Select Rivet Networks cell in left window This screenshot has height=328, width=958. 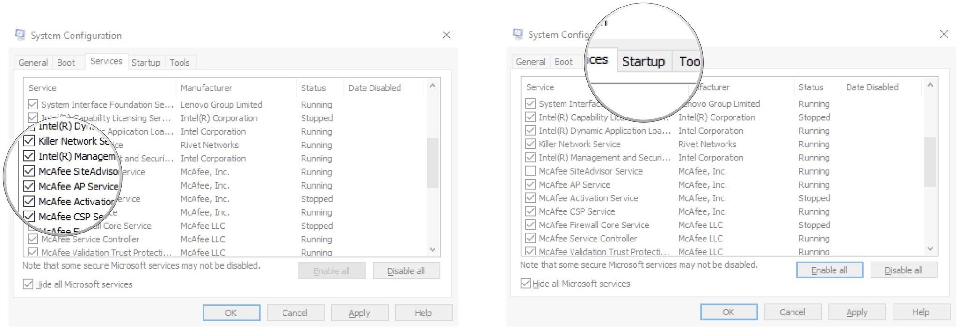click(x=210, y=145)
